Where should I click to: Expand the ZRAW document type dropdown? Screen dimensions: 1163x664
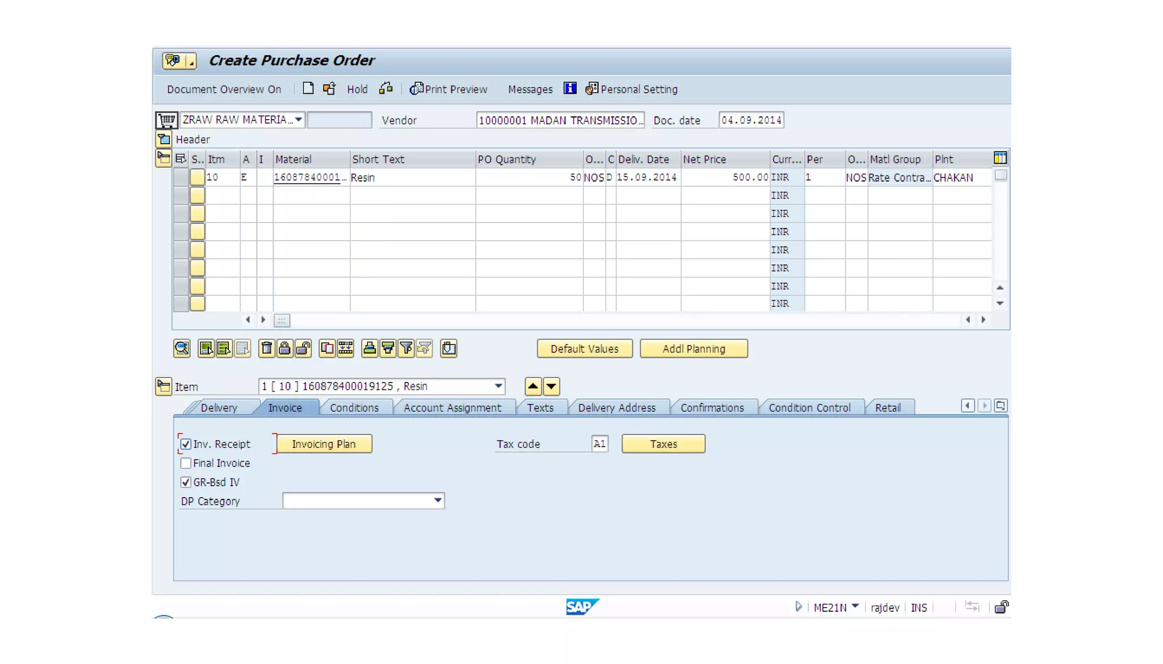pos(298,120)
